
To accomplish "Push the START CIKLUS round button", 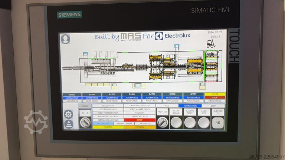I will click(176, 123).
